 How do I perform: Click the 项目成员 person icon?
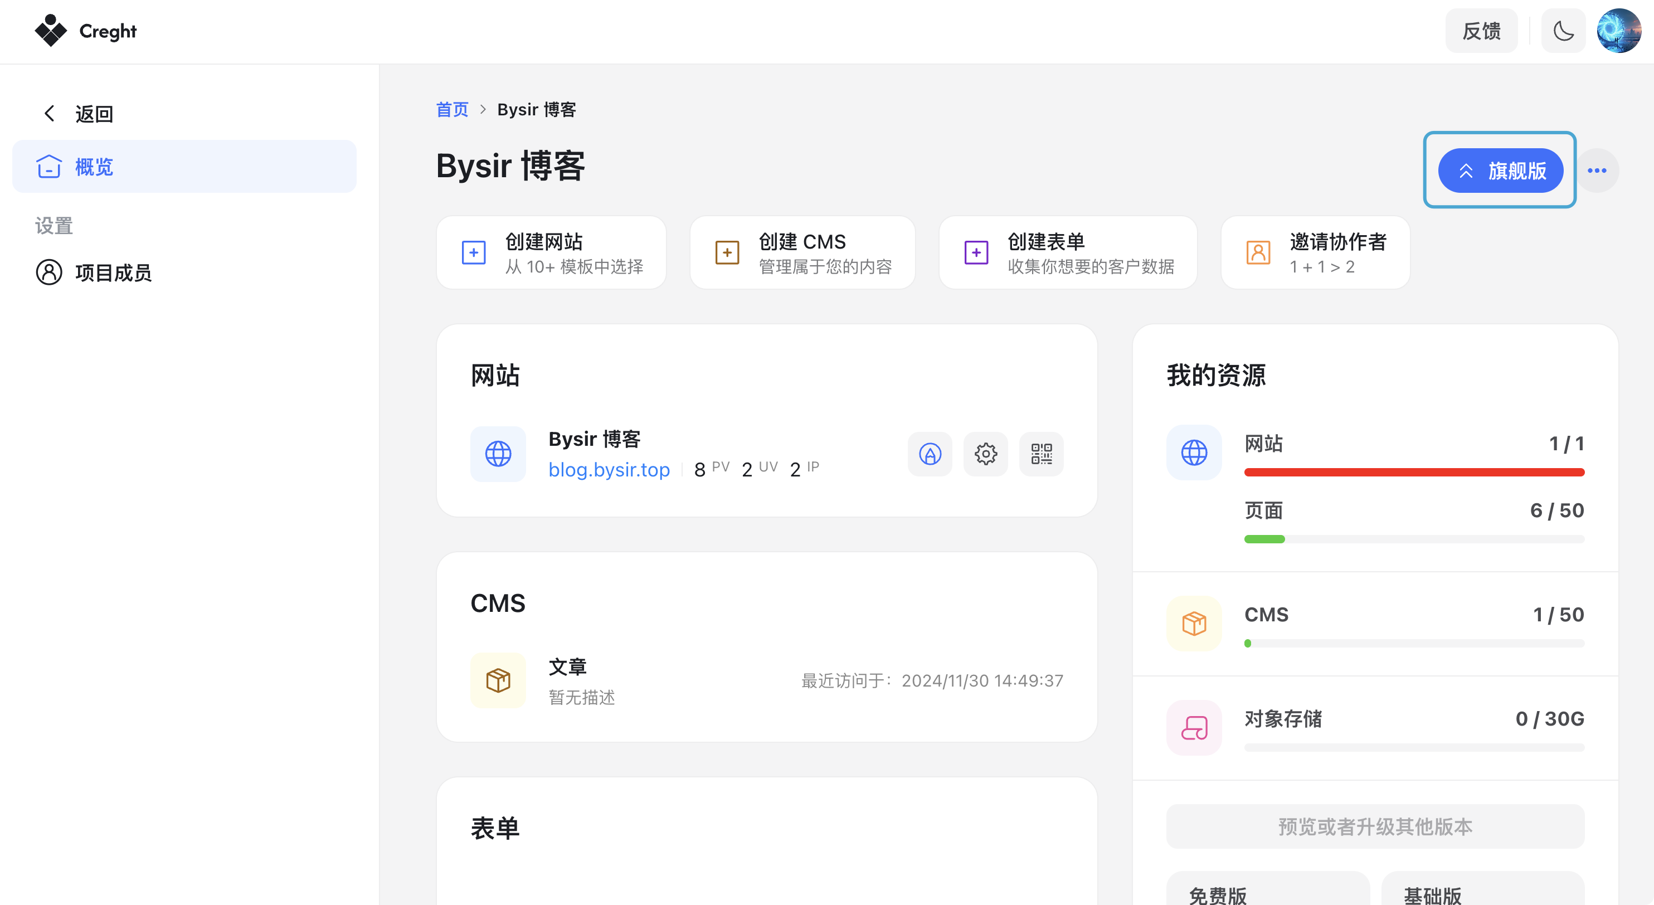[x=50, y=272]
